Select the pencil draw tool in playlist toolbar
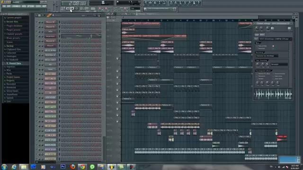This screenshot has width=303, height=170. click(113, 14)
